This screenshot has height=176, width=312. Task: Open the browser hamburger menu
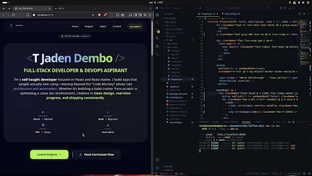[150, 15]
